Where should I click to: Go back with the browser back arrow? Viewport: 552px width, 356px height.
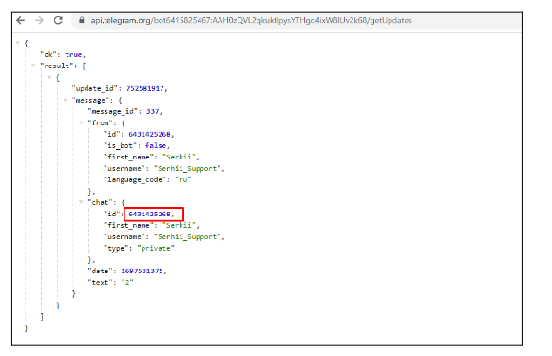[21, 20]
